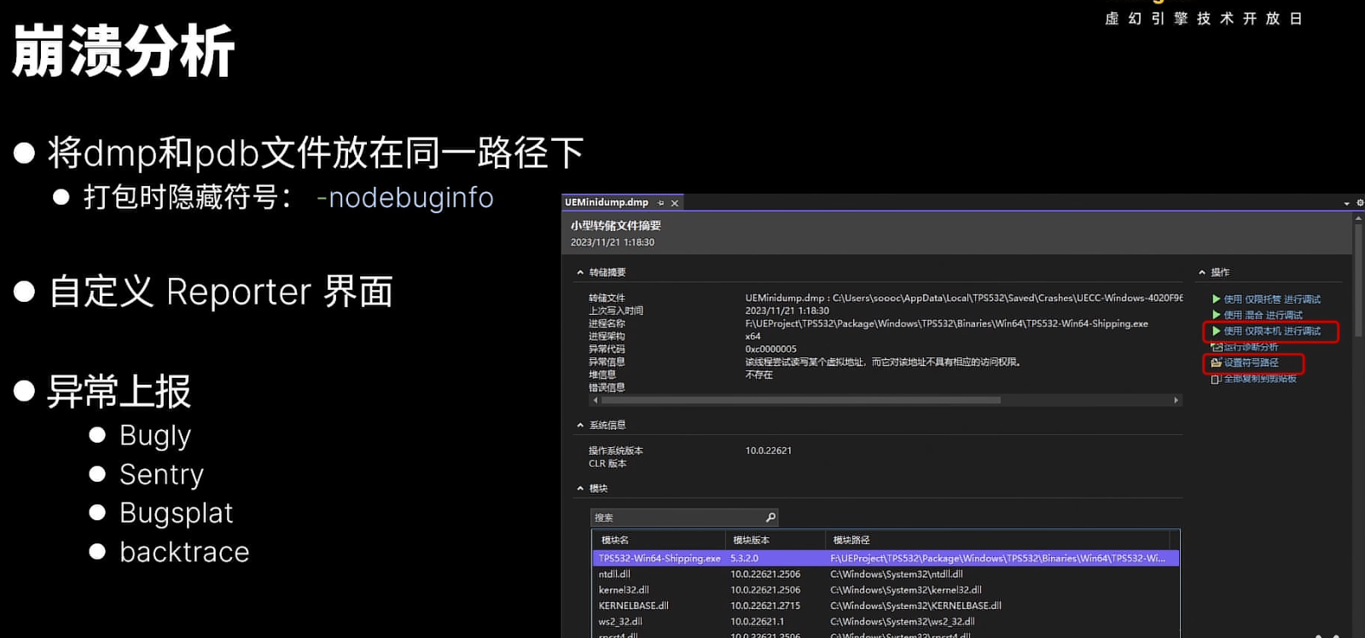Image resolution: width=1365 pixels, height=638 pixels.
Task: Sort by the 模块路径 column header
Action: point(998,540)
